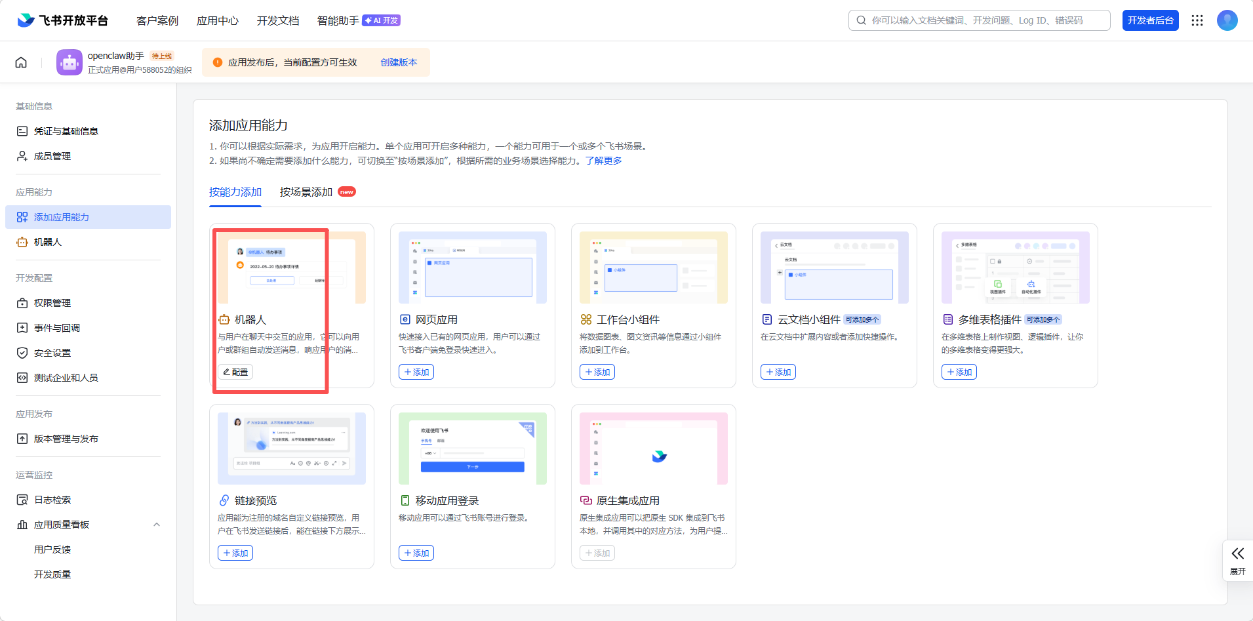Click 配置 on the 机器人 card
1253x621 pixels.
(235, 372)
